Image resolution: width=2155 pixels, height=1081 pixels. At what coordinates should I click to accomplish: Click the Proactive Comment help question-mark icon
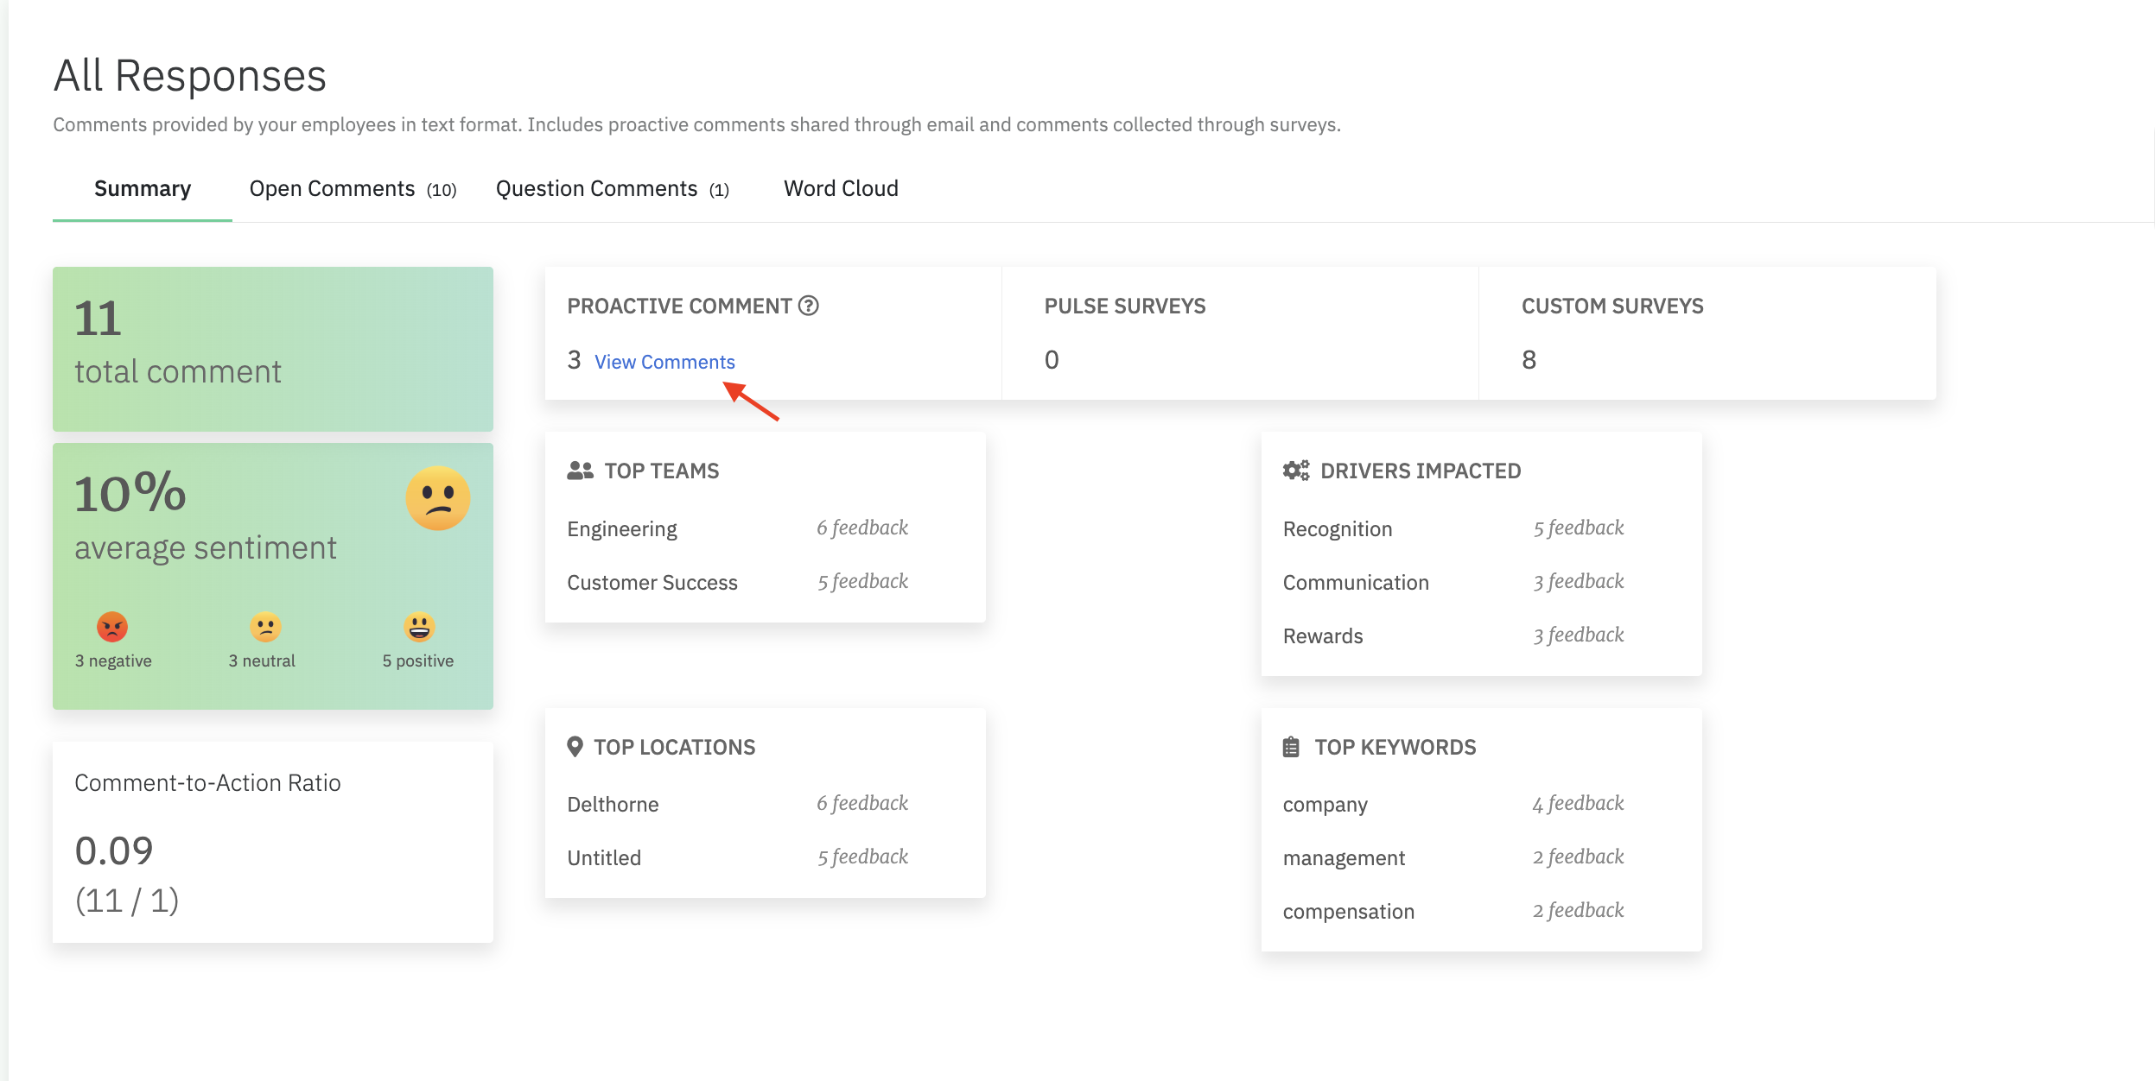[808, 306]
